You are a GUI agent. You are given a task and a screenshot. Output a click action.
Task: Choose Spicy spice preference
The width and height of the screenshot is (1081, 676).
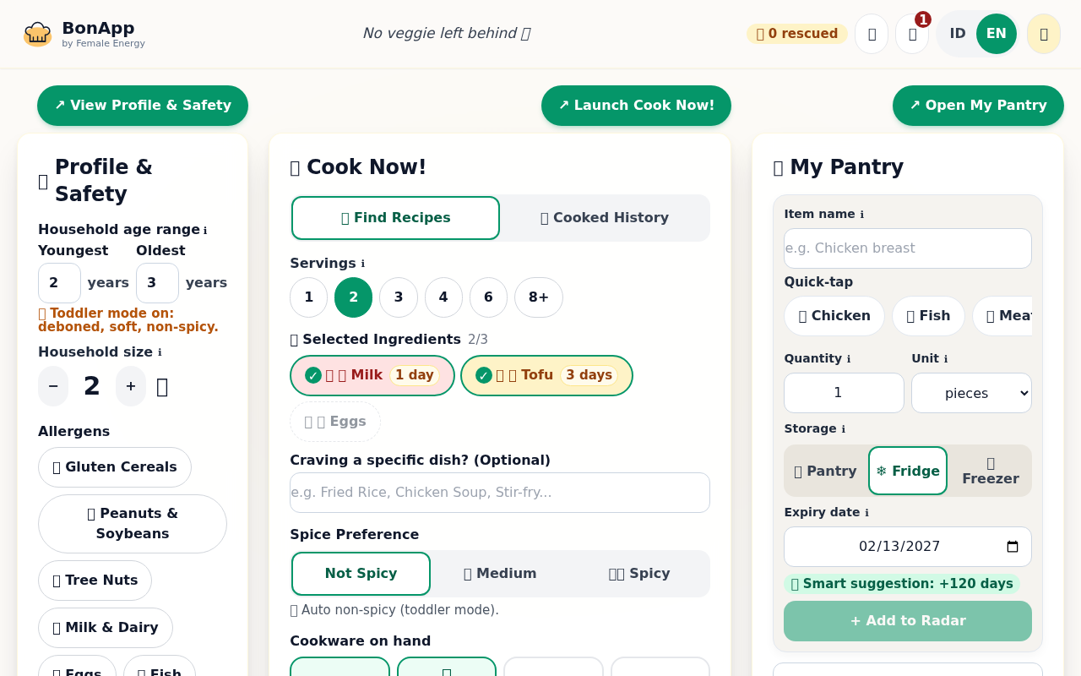(x=639, y=574)
